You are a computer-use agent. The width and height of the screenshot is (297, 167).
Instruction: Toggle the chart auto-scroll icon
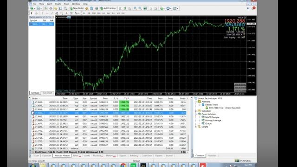pos(151,8)
